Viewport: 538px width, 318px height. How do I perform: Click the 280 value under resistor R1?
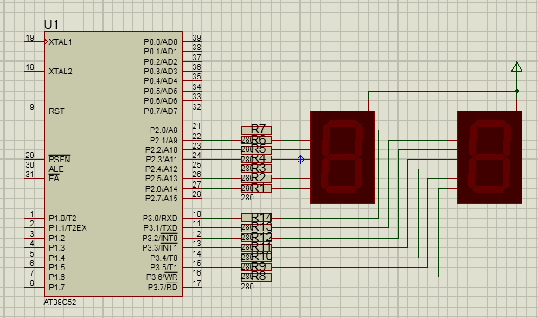tap(247, 198)
